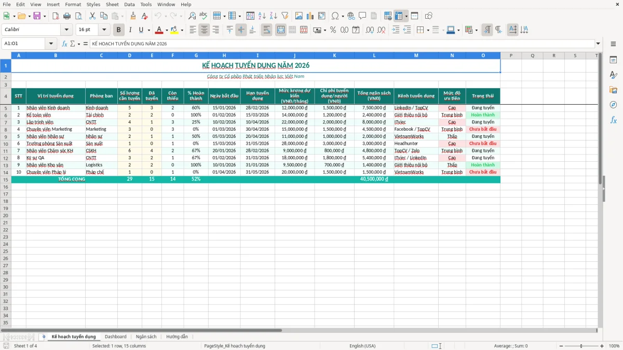This screenshot has height=350, width=623.
Task: Apply font color red swatch
Action: [159, 30]
